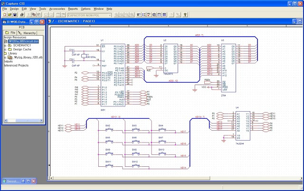Click the schematic horizontal scrollbar right arrow
The width and height of the screenshot is (304, 191).
[302, 178]
